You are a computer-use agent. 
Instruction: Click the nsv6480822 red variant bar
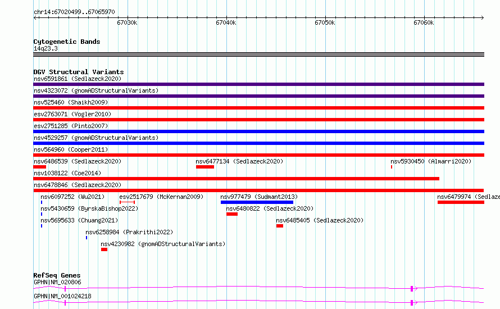click(232, 214)
